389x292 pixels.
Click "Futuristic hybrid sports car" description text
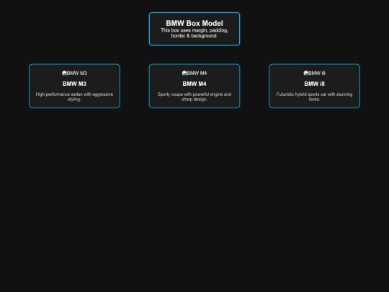point(314,97)
